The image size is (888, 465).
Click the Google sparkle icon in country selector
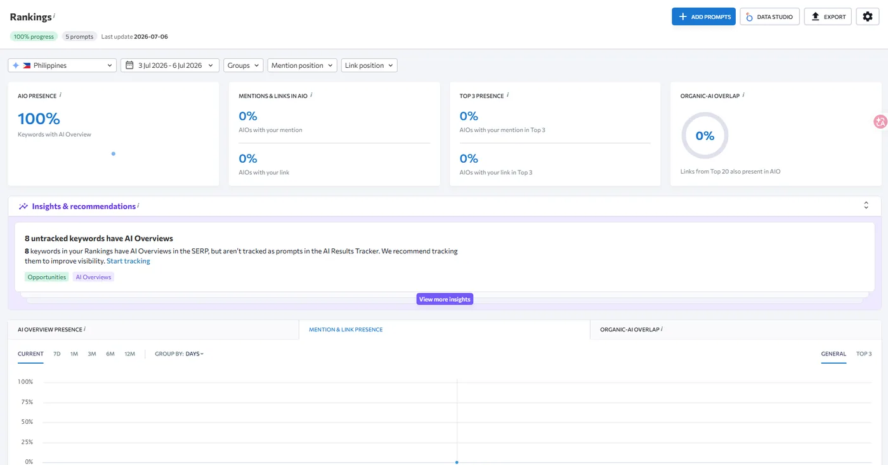point(16,65)
